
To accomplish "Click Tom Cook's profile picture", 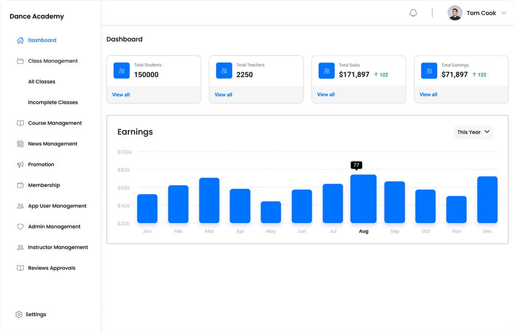I will 455,12.
